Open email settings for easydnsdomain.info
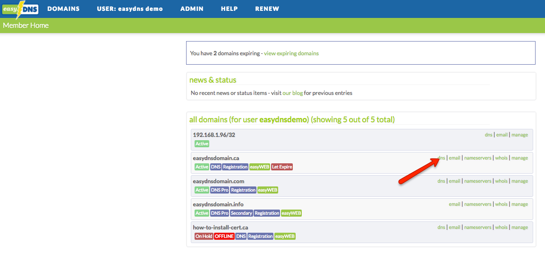This screenshot has height=253, width=545. [455, 204]
